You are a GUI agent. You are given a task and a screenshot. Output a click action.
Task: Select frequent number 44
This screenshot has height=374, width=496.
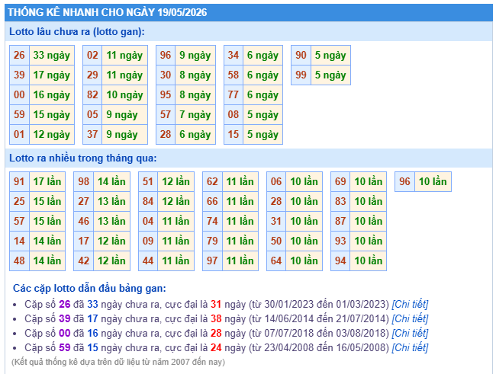148,261
